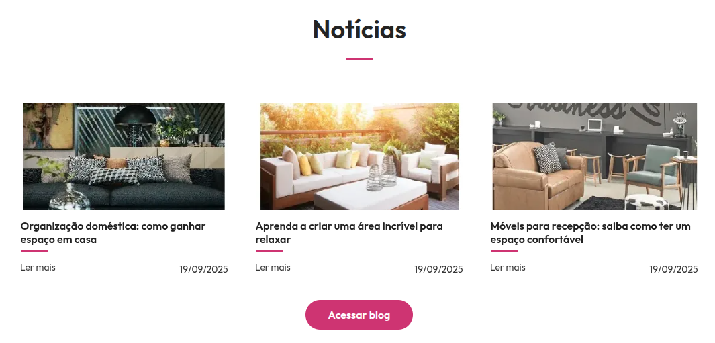Click the 'Notícias' section heading

359,29
